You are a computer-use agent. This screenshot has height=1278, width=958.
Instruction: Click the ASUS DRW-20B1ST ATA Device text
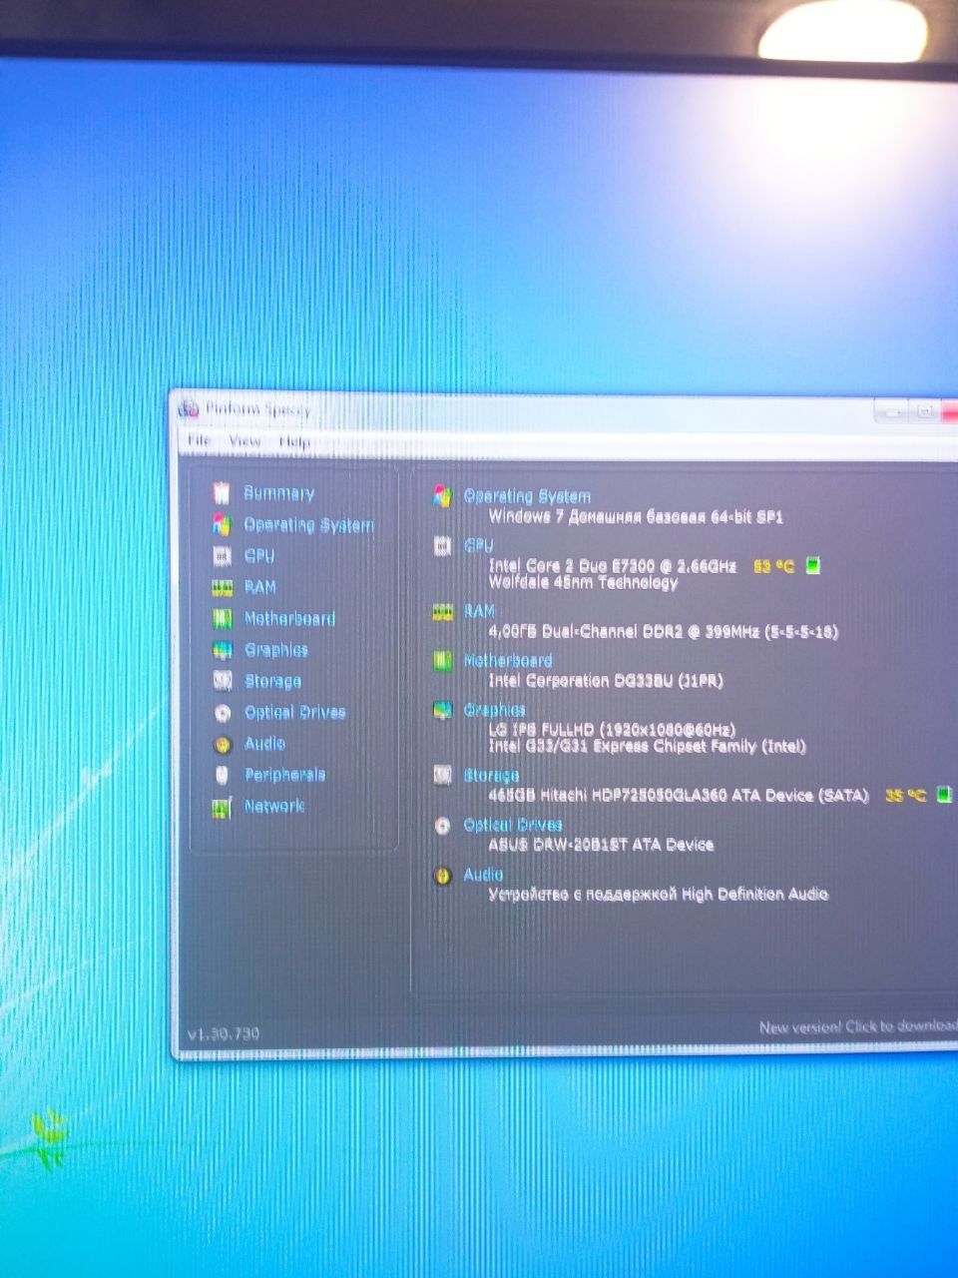click(x=601, y=845)
